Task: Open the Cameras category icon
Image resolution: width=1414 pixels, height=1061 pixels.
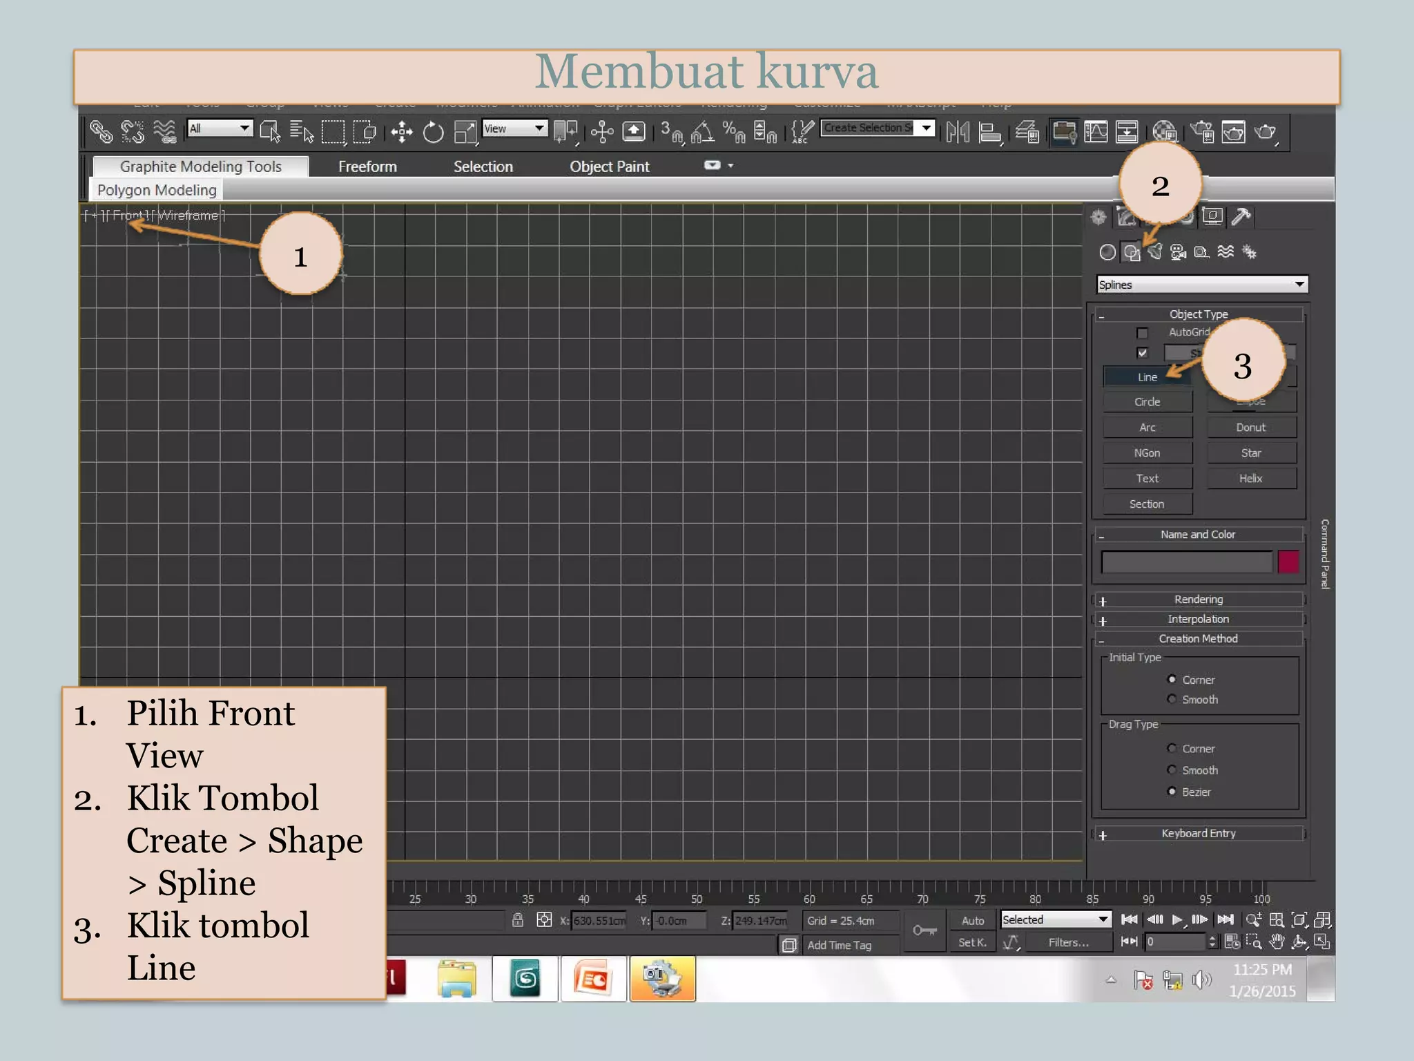Action: tap(1179, 252)
